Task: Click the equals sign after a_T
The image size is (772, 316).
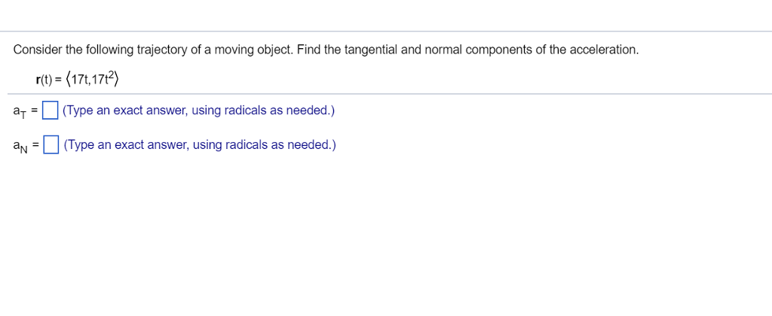Action: [x=35, y=111]
